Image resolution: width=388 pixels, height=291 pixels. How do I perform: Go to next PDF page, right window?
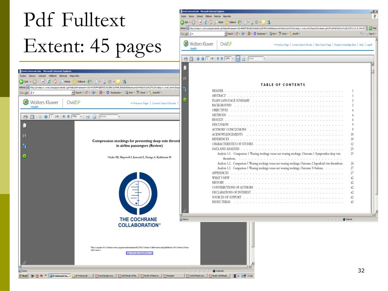[203, 59]
